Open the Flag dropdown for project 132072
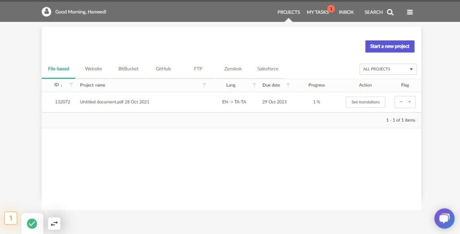 [405, 102]
